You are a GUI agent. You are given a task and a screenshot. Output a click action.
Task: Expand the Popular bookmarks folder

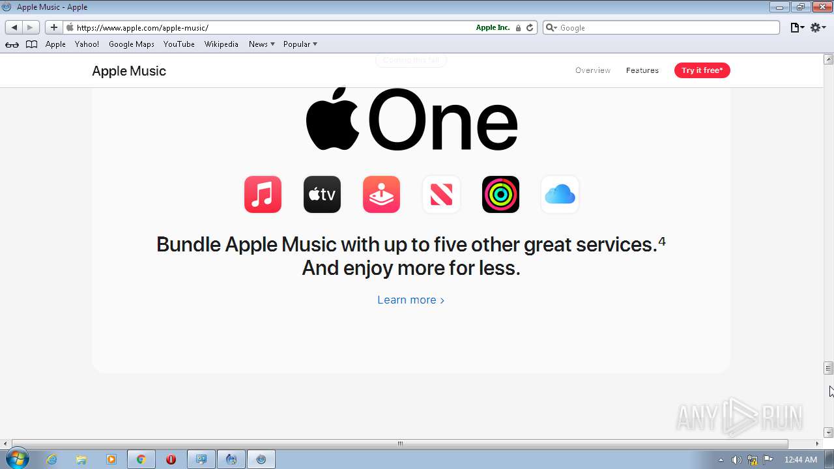pyautogui.click(x=300, y=44)
